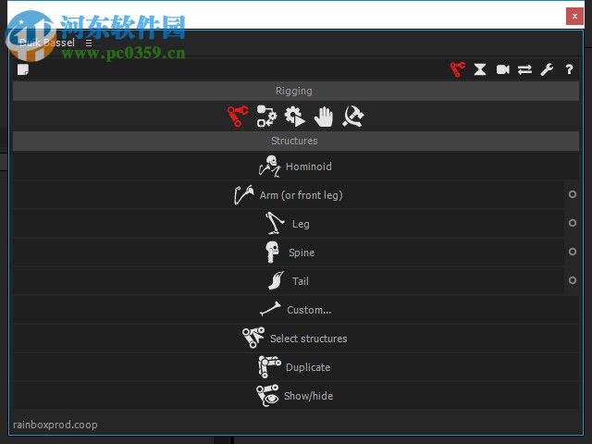Viewport: 592px width, 444px height.
Task: Open the Camera tools panel icon
Action: (502, 69)
